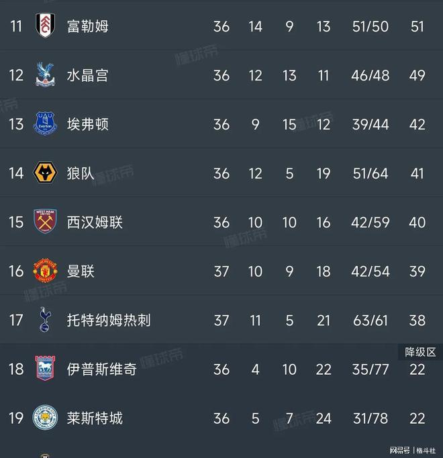Open the 水晶宫 team name link
The width and height of the screenshot is (443, 458).
pos(88,75)
